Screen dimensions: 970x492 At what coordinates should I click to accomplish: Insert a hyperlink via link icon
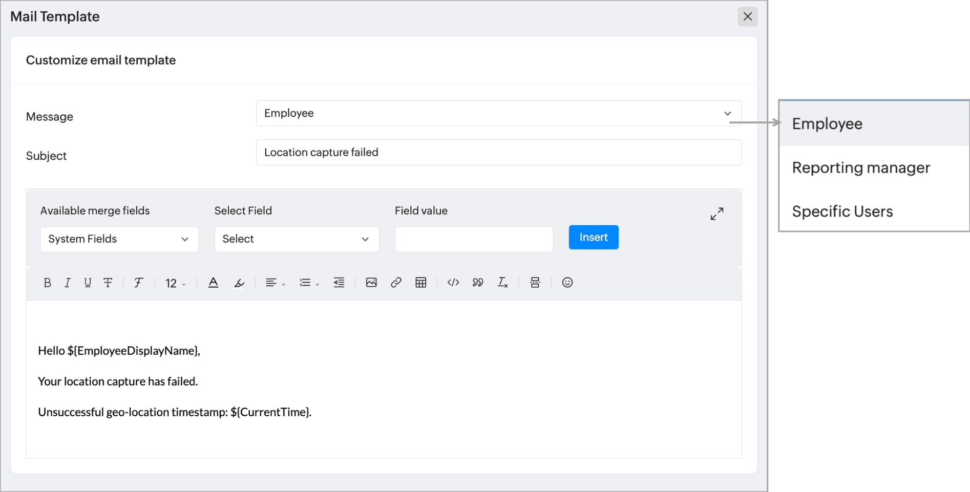396,283
